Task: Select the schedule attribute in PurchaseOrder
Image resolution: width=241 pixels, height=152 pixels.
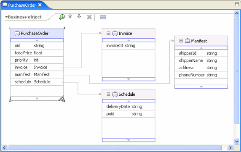Action: coord(23,81)
